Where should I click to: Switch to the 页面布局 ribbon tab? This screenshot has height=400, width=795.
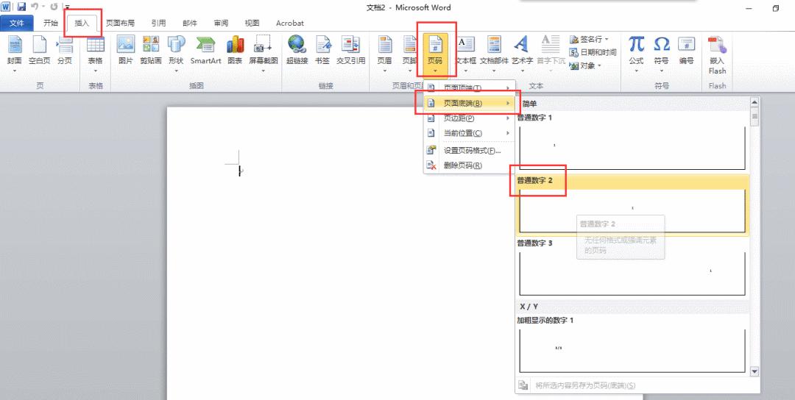(x=120, y=23)
